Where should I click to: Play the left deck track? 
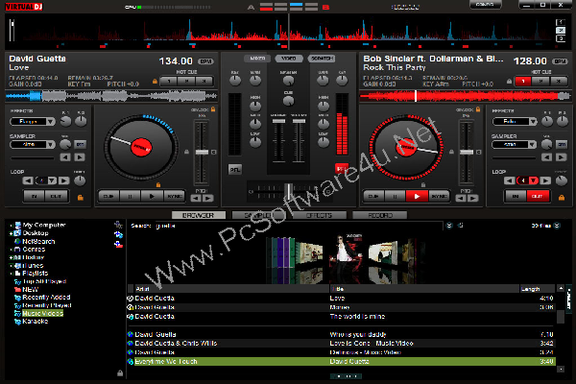coord(152,196)
